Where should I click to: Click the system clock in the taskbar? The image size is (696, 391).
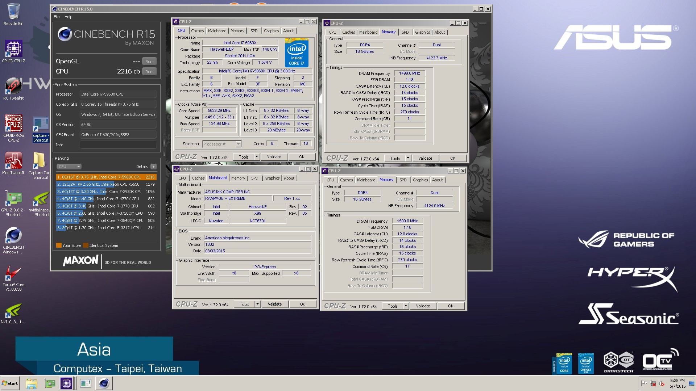tap(677, 383)
